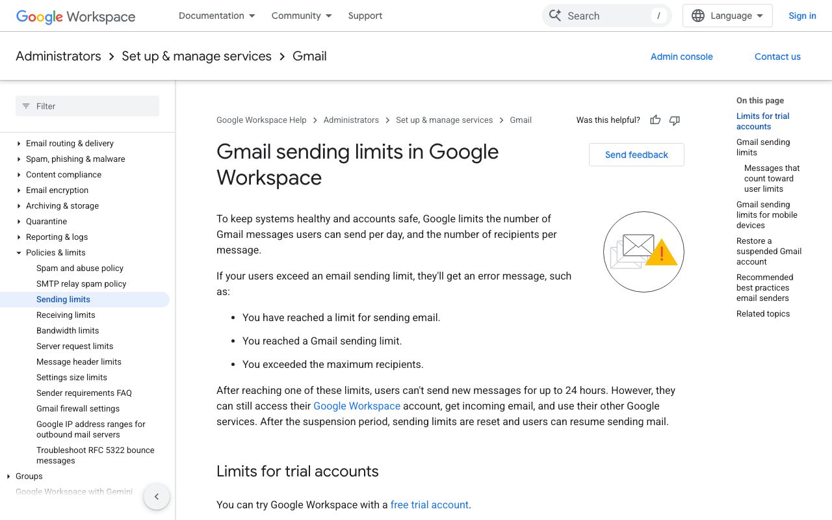Open Receiving limits in the sidebar
The width and height of the screenshot is (832, 520).
tap(66, 315)
